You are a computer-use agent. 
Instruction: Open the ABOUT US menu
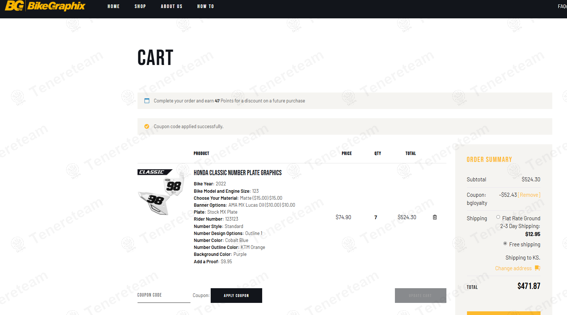coord(171,7)
